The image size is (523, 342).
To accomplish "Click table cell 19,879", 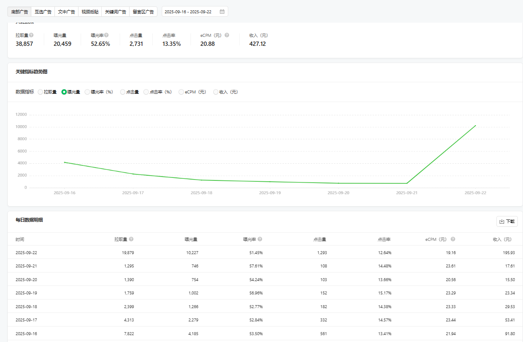I will (127, 253).
